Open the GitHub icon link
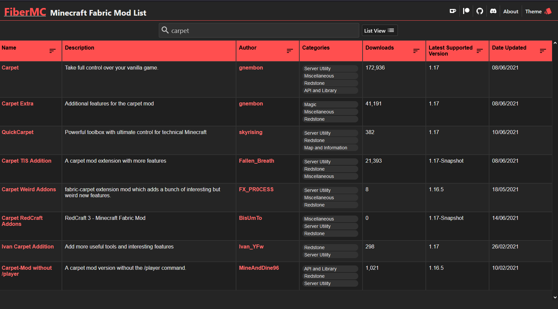This screenshot has width=558, height=309. (x=480, y=11)
